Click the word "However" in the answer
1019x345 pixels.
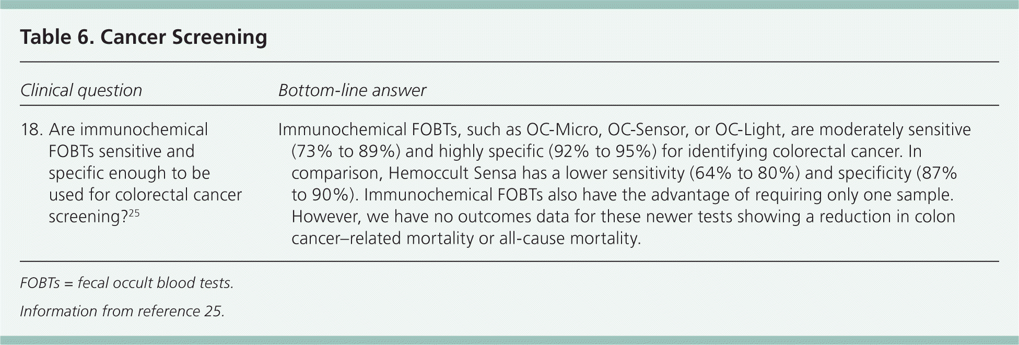(325, 217)
